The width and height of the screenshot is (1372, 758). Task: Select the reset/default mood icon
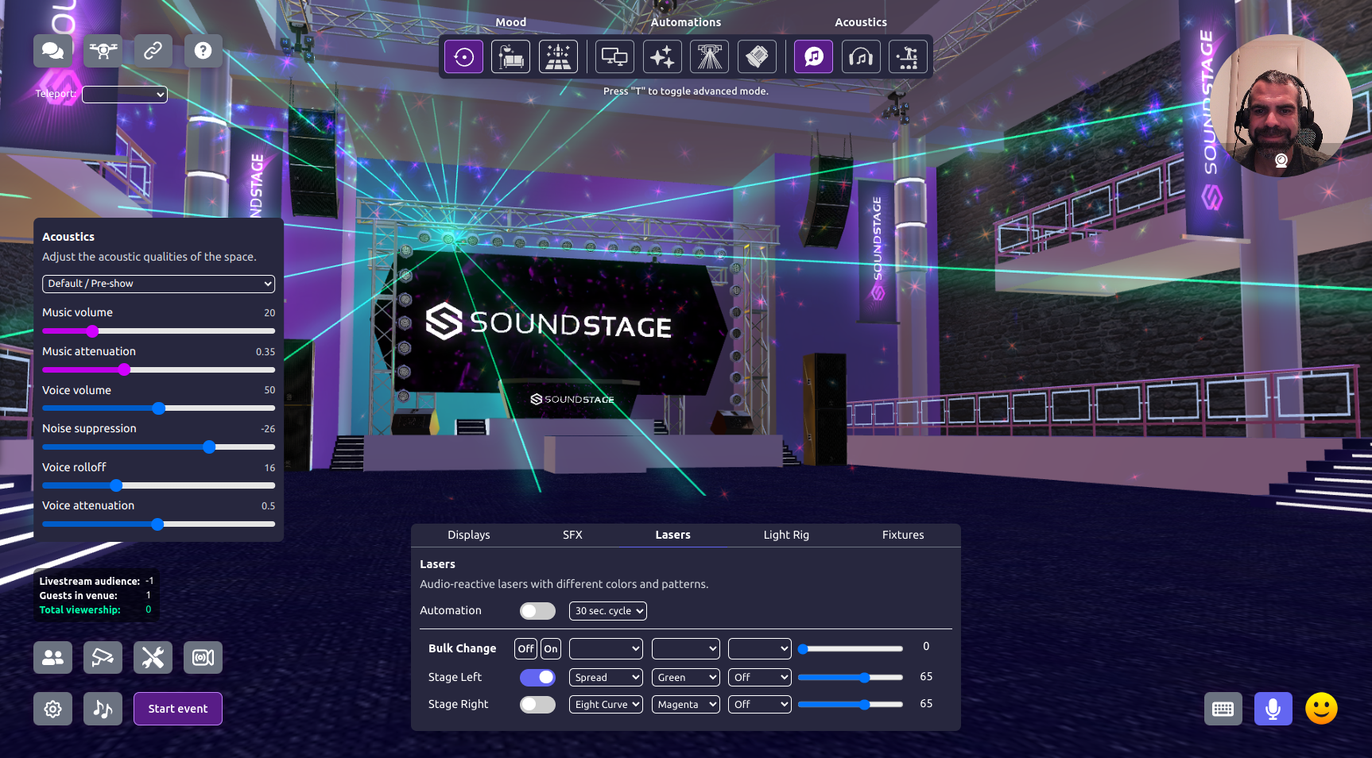click(x=463, y=56)
